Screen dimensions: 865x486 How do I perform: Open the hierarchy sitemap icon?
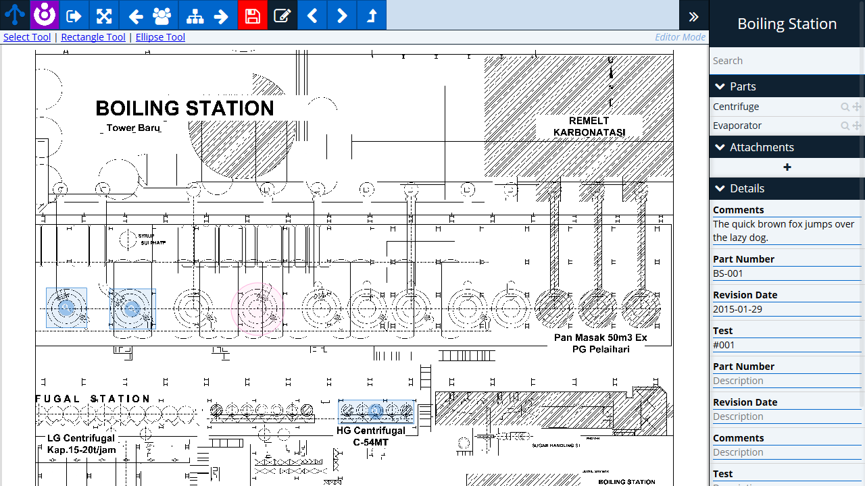click(195, 16)
